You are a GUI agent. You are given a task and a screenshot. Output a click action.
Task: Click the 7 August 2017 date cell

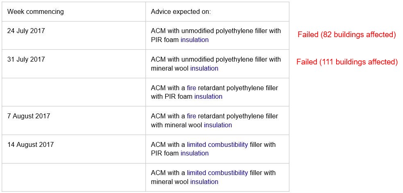click(x=74, y=120)
